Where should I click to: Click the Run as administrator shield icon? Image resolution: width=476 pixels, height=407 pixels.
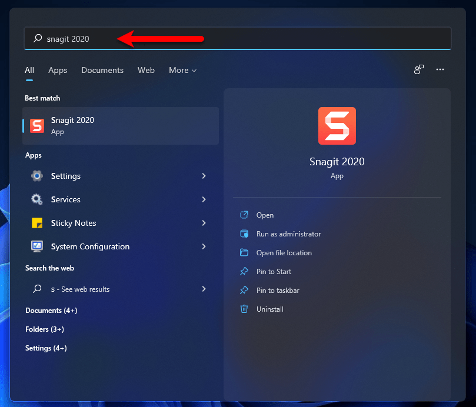244,233
